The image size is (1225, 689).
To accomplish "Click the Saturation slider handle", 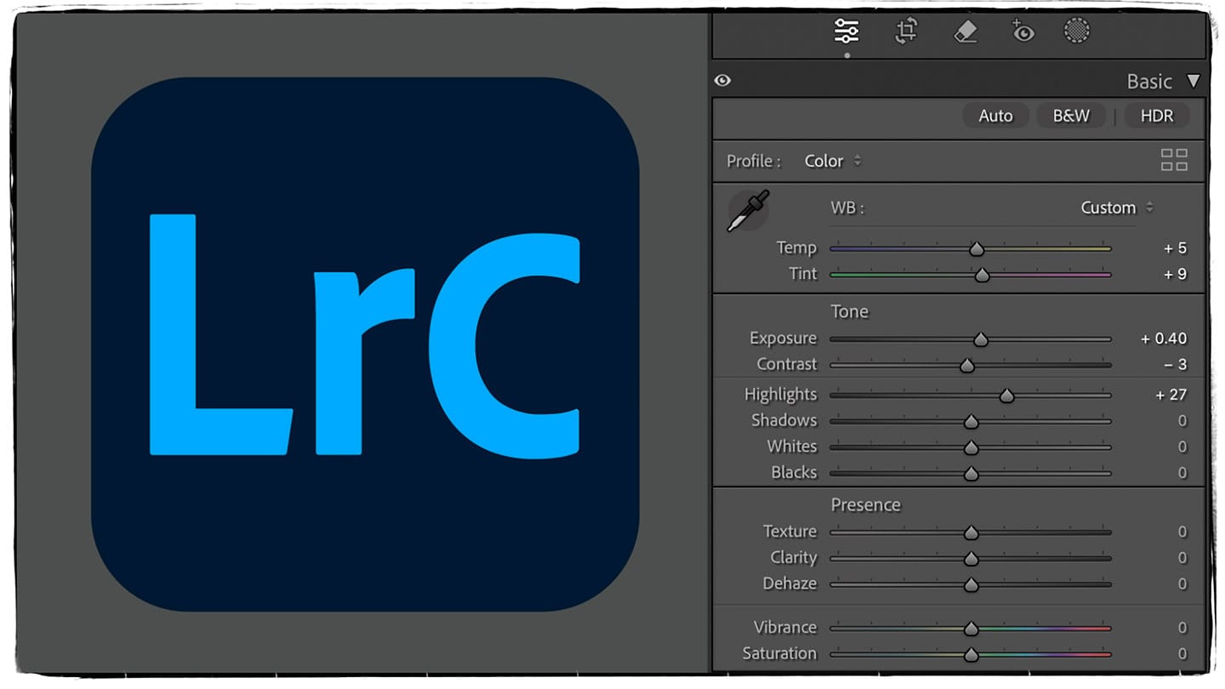I will (x=971, y=653).
